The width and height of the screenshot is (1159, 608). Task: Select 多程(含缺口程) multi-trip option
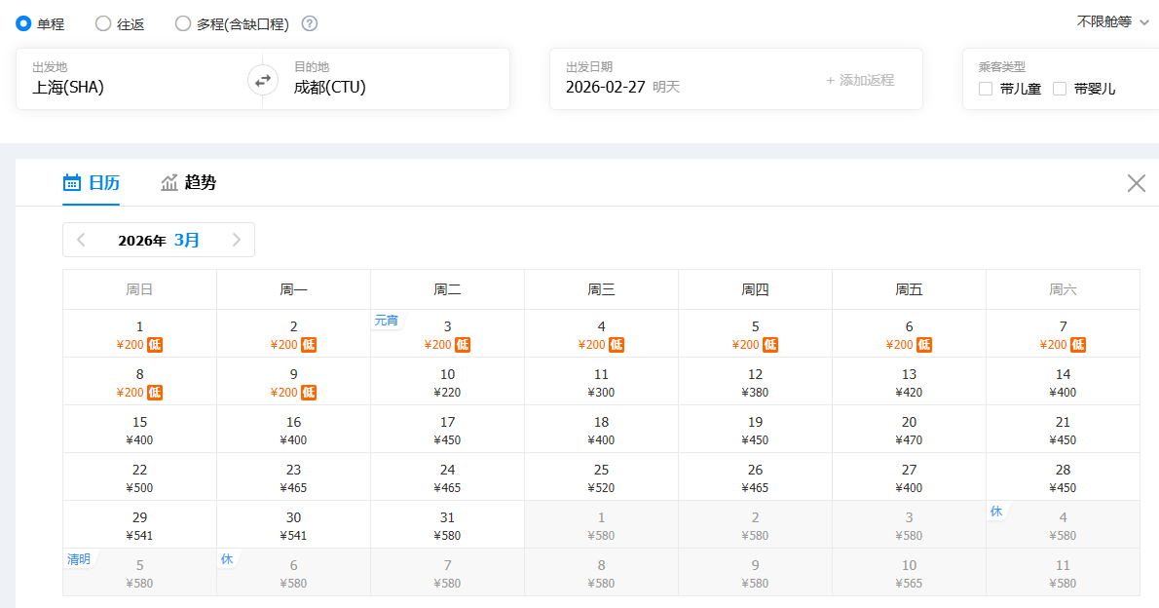click(x=183, y=24)
